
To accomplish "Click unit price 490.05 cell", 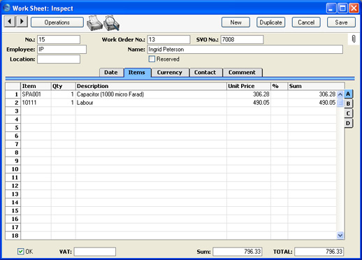I will pos(249,103).
